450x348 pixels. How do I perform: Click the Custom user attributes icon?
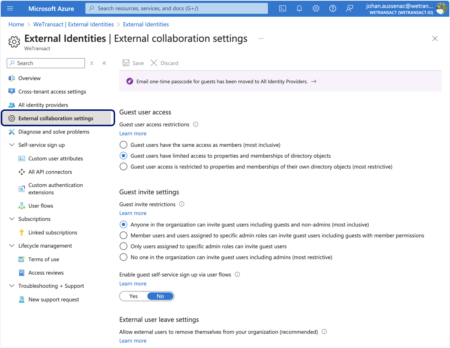pyautogui.click(x=22, y=158)
